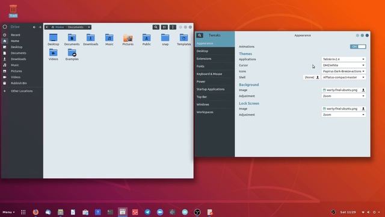Go forward with the Files sidebar right arrow
Viewport: 385px width, 217px height.
pos(40,27)
